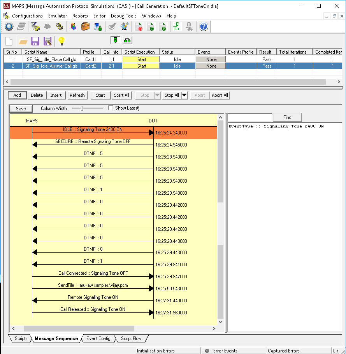The height and width of the screenshot is (354, 346).
Task: Click the document icon with red D
Action: pyautogui.click(x=139, y=27)
